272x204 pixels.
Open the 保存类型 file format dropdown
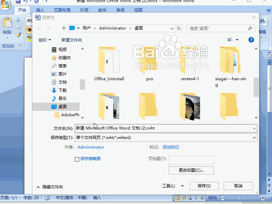[254, 138]
